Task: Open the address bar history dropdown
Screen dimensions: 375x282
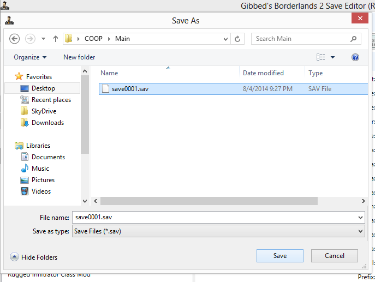Action: click(x=225, y=39)
